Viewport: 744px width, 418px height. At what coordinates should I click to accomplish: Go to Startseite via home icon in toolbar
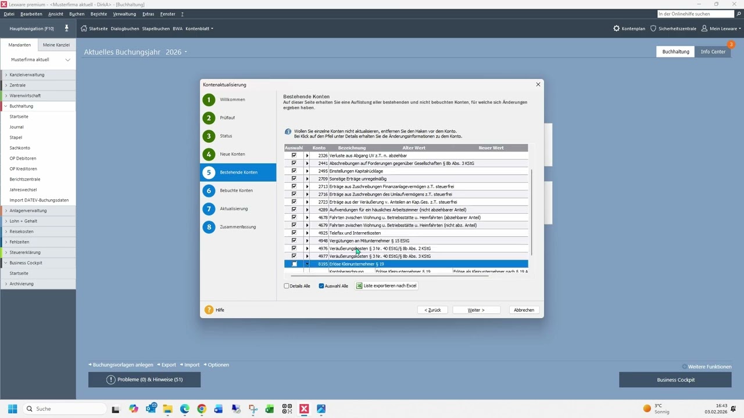[84, 28]
